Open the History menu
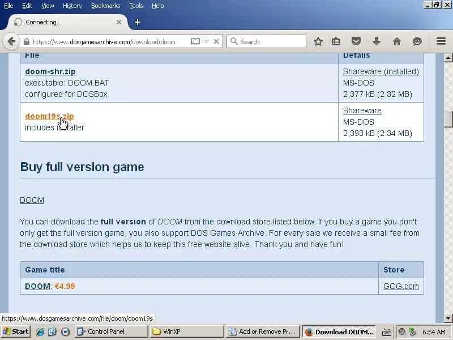The image size is (453, 340). pyautogui.click(x=72, y=6)
